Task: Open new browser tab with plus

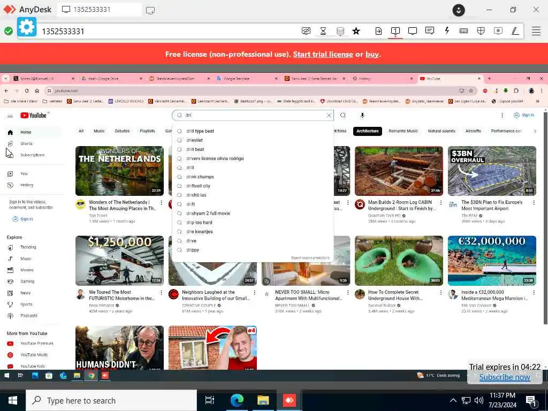Action: tap(489, 79)
